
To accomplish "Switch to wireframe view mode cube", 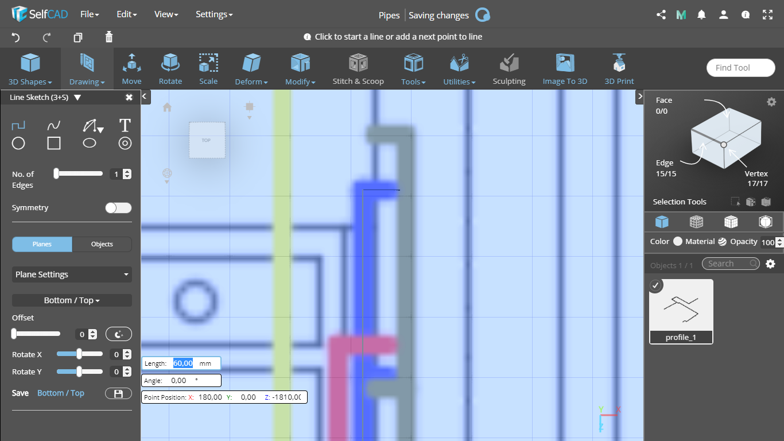I will [696, 222].
